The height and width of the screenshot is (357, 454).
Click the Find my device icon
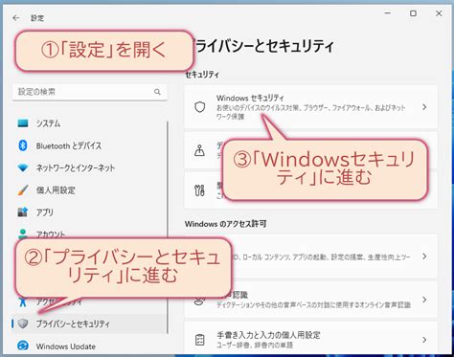pos(200,150)
